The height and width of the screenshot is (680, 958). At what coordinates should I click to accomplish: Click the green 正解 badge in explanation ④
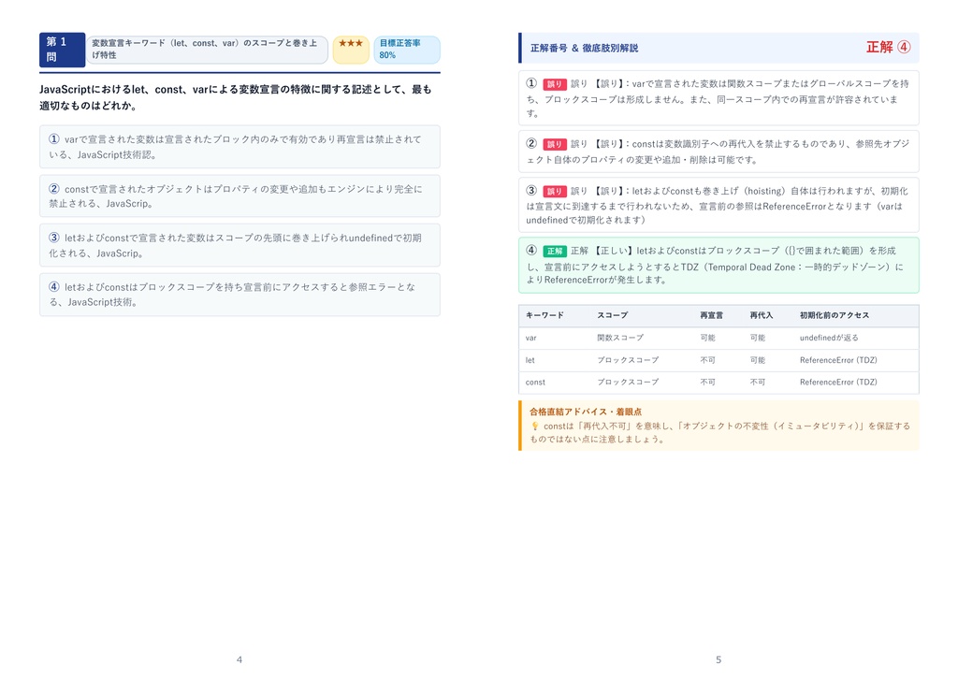[x=554, y=251]
